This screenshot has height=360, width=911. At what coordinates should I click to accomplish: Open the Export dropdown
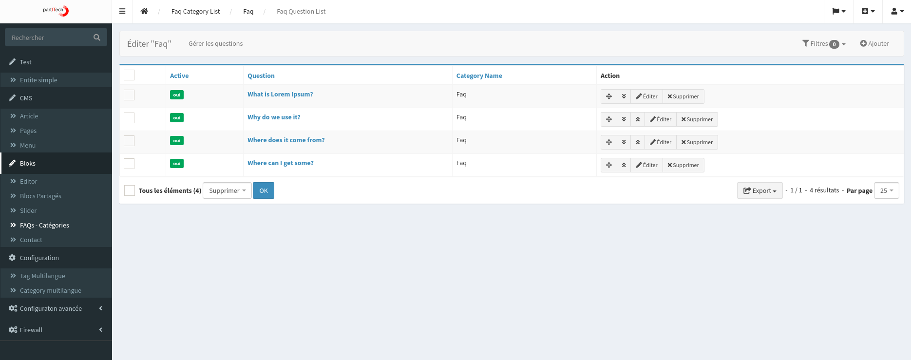point(760,190)
